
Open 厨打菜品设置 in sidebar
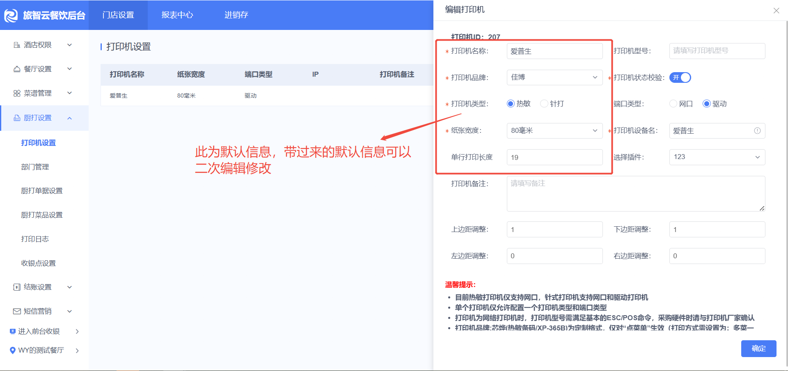(41, 215)
